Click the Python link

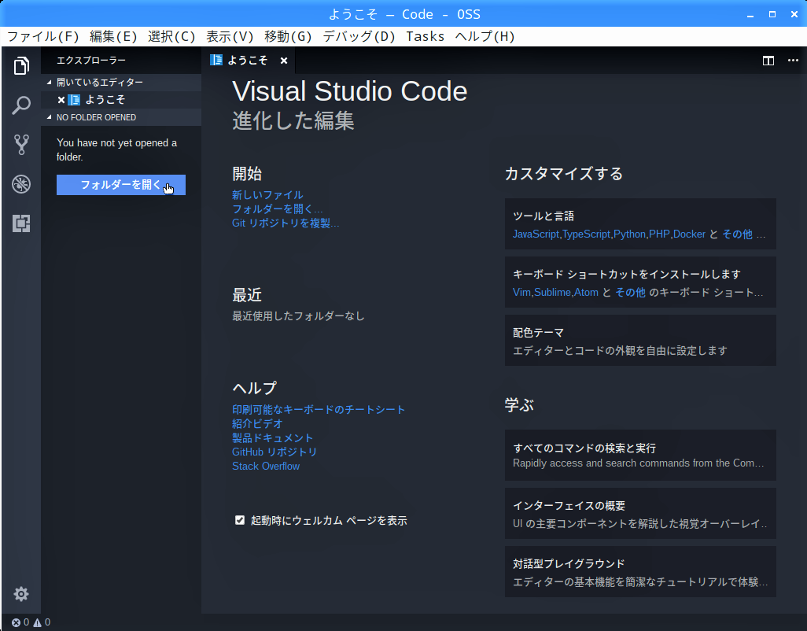(x=629, y=234)
